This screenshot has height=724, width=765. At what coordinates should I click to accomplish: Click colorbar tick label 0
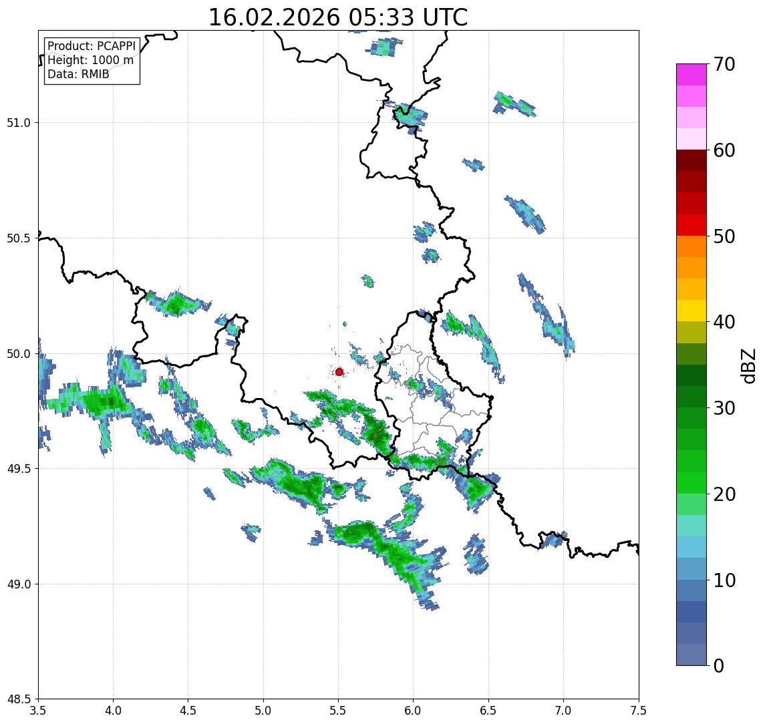click(719, 665)
